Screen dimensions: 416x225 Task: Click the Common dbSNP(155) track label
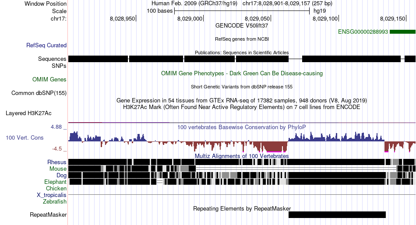coord(39,93)
